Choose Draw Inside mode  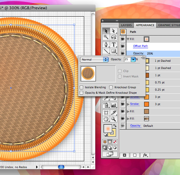point(115,148)
